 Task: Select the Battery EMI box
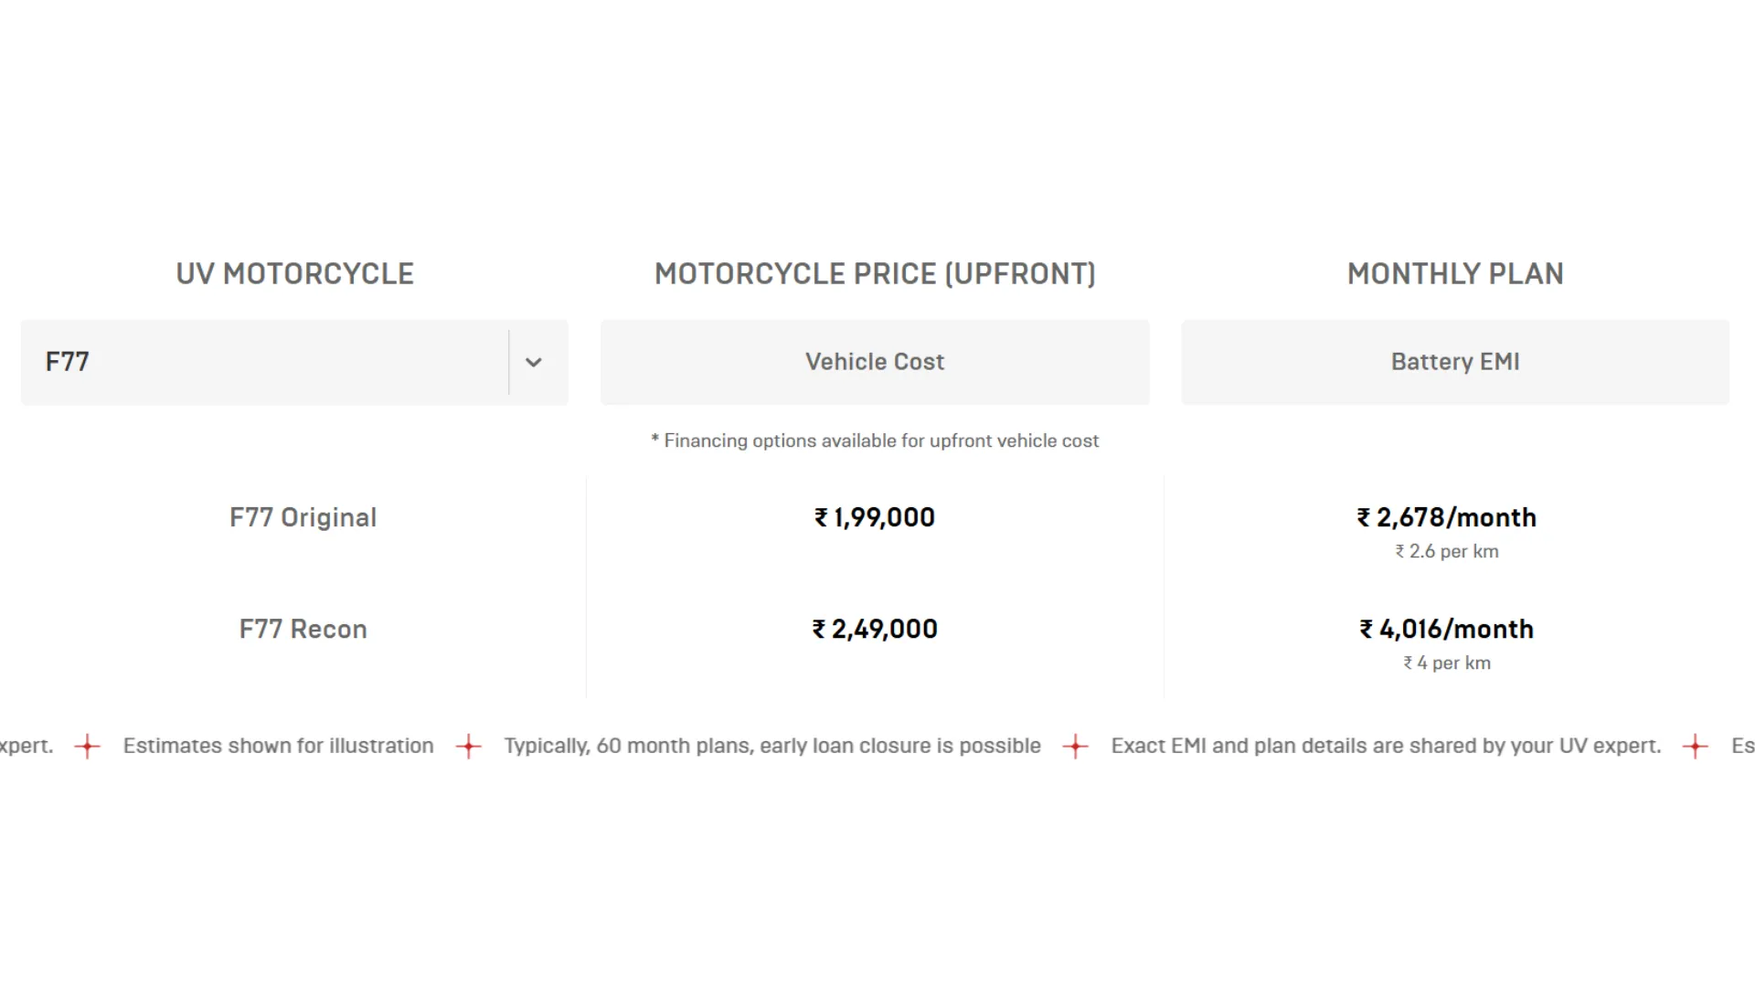(x=1455, y=363)
